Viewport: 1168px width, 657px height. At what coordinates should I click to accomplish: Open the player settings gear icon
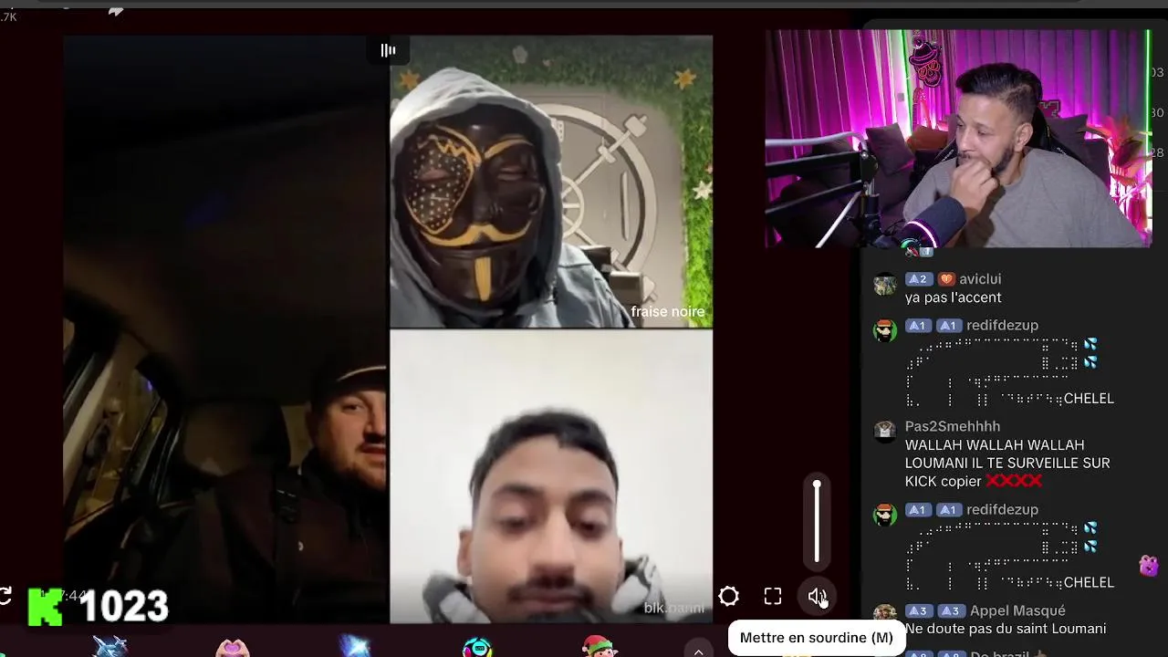coord(728,597)
